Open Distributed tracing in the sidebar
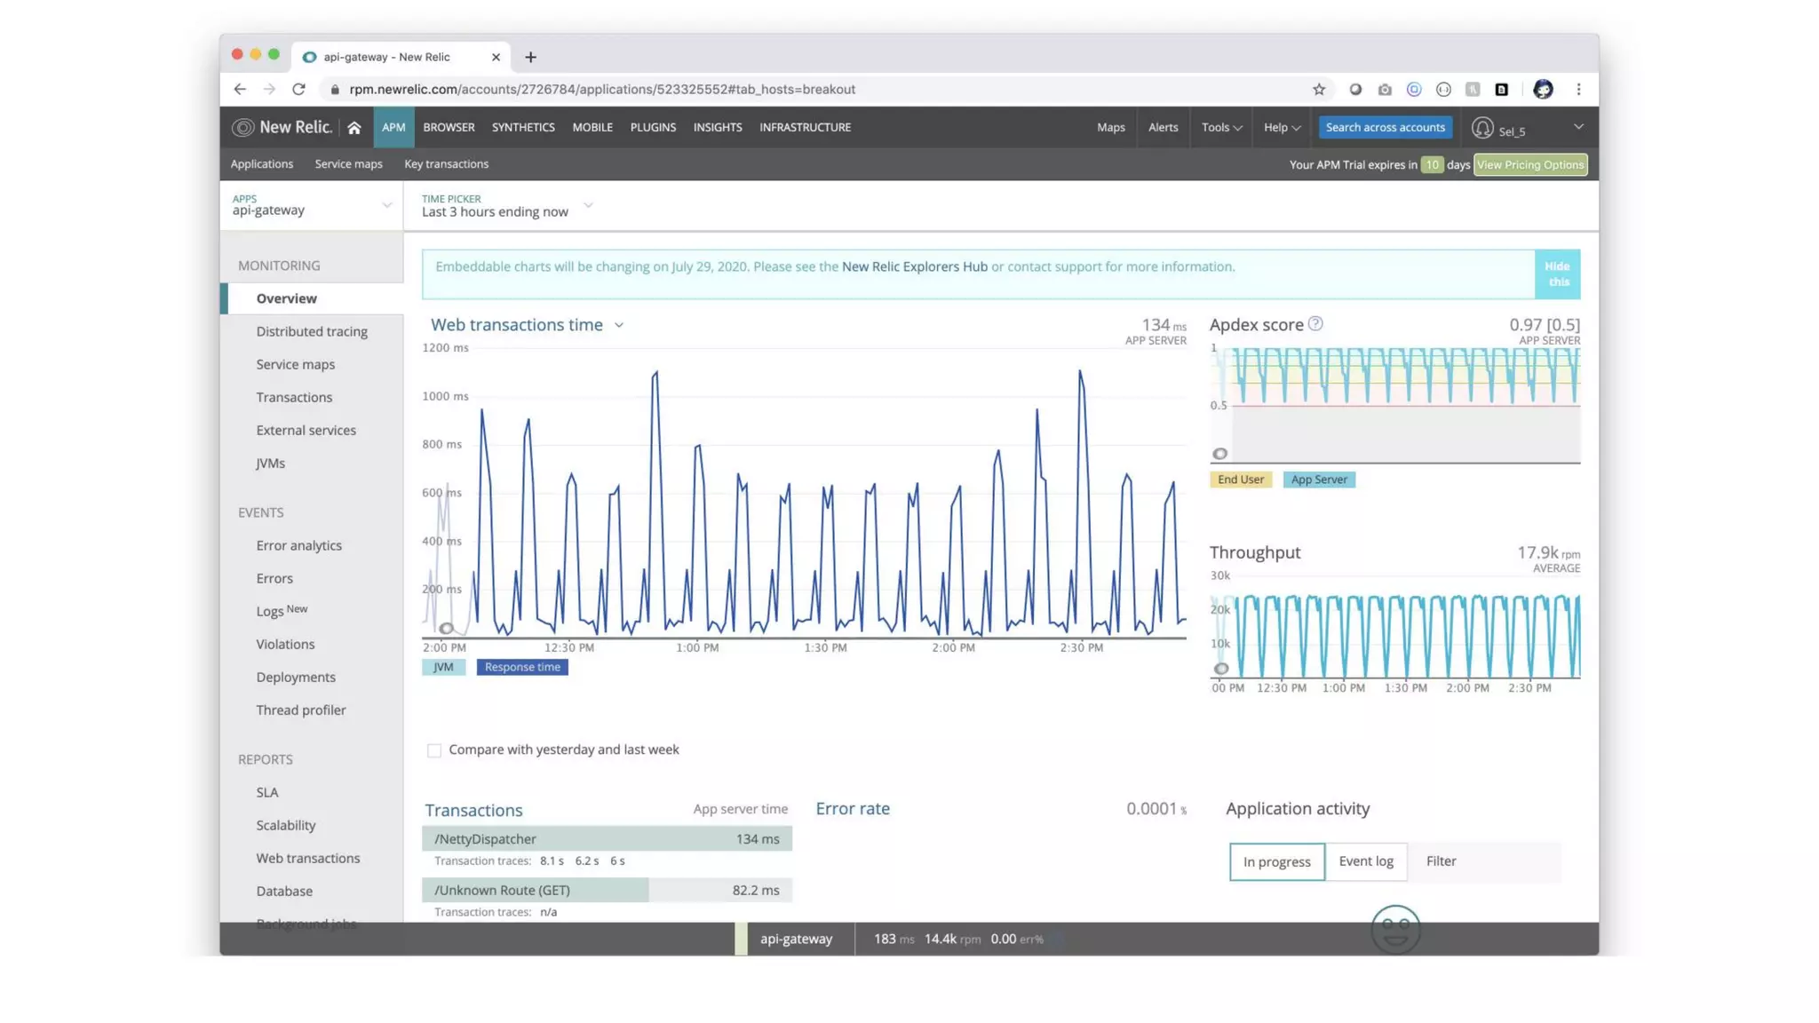This screenshot has height=1023, width=1819. point(312,331)
